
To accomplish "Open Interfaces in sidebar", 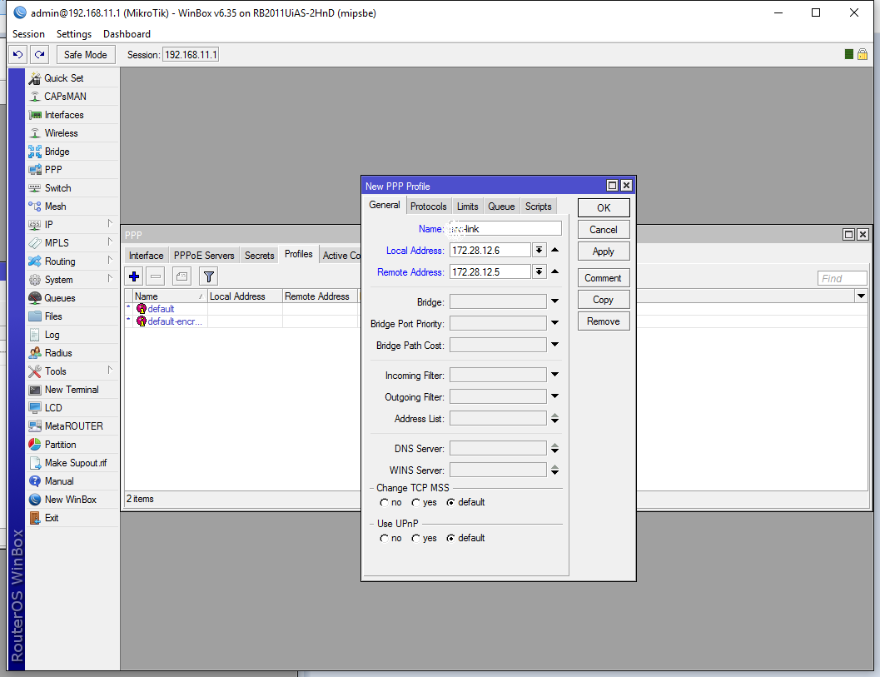I will [x=72, y=115].
